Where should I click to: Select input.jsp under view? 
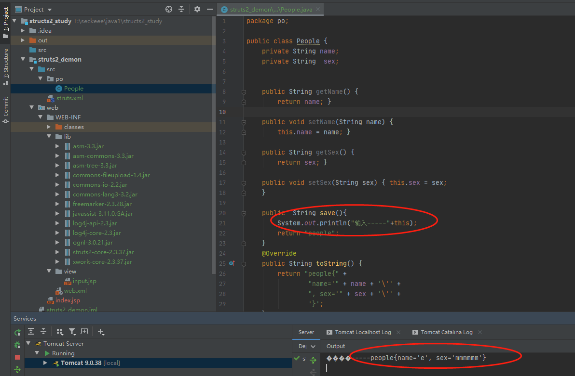coord(84,281)
